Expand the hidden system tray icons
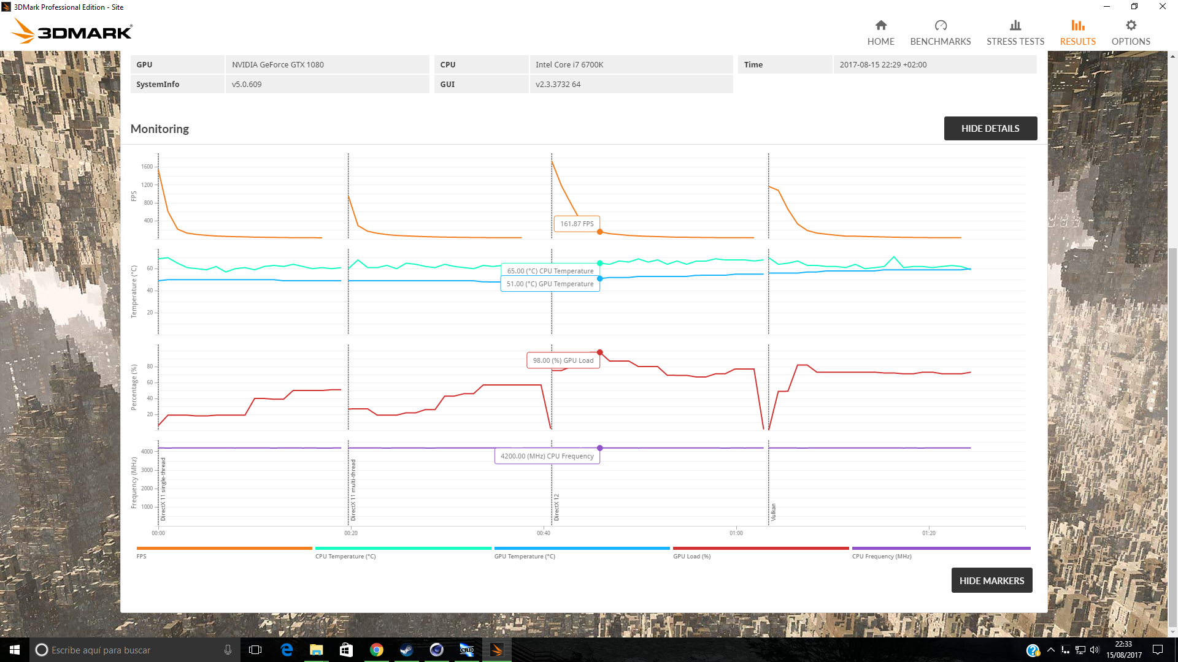The width and height of the screenshot is (1178, 662). pyautogui.click(x=1050, y=650)
